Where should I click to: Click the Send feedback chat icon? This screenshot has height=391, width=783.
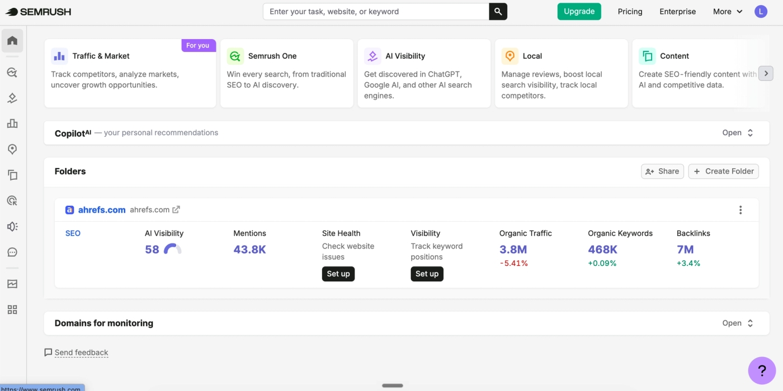(48, 352)
